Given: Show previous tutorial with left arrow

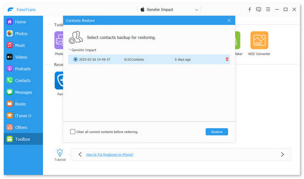Looking at the screenshot, I should [x=80, y=154].
